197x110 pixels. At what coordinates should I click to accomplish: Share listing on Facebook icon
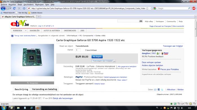click(x=159, y=90)
